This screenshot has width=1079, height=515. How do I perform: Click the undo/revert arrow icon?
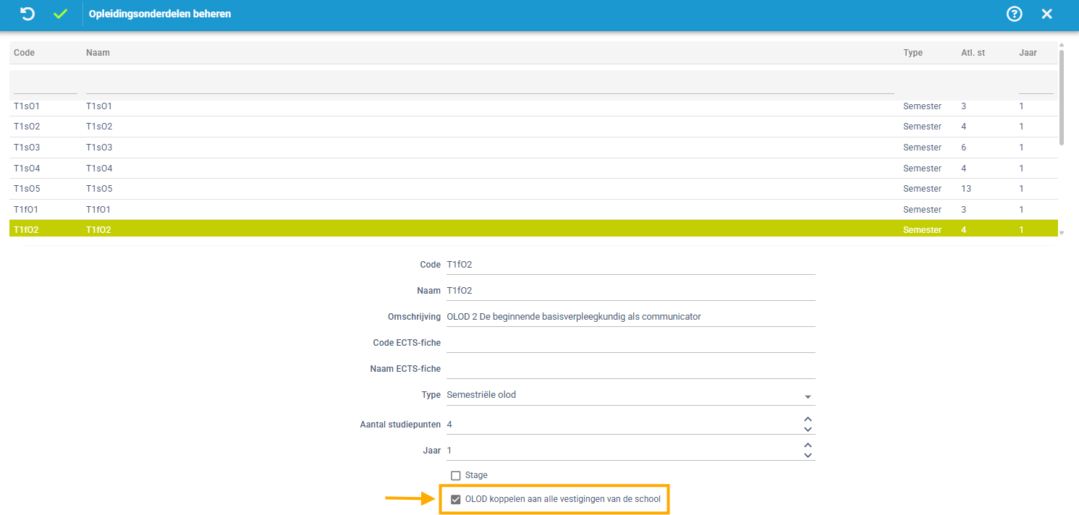[x=27, y=14]
